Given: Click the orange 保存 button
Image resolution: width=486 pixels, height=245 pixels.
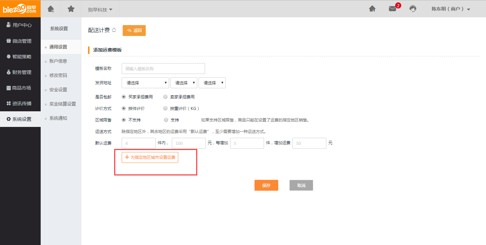Looking at the screenshot, I should tap(266, 185).
